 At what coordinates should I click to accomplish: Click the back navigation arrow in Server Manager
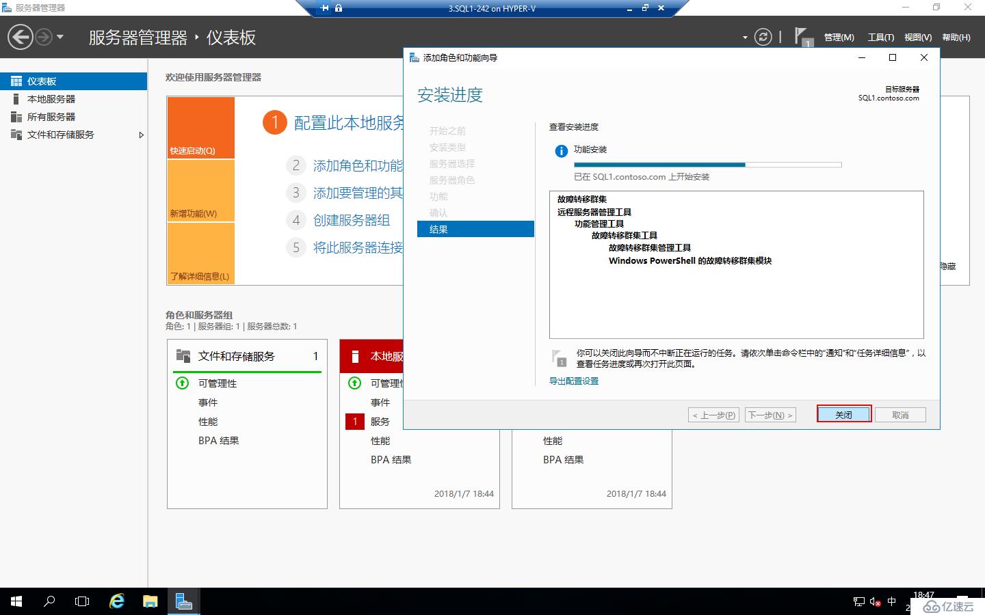[21, 37]
